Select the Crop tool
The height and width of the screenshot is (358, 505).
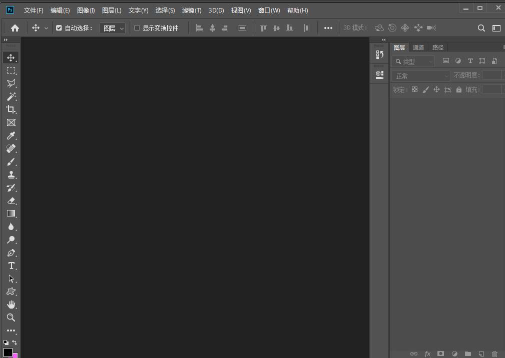pyautogui.click(x=11, y=109)
